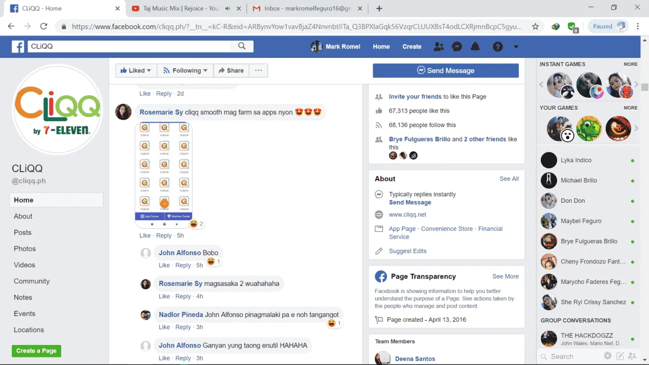Go to Home in top bar

point(381,47)
